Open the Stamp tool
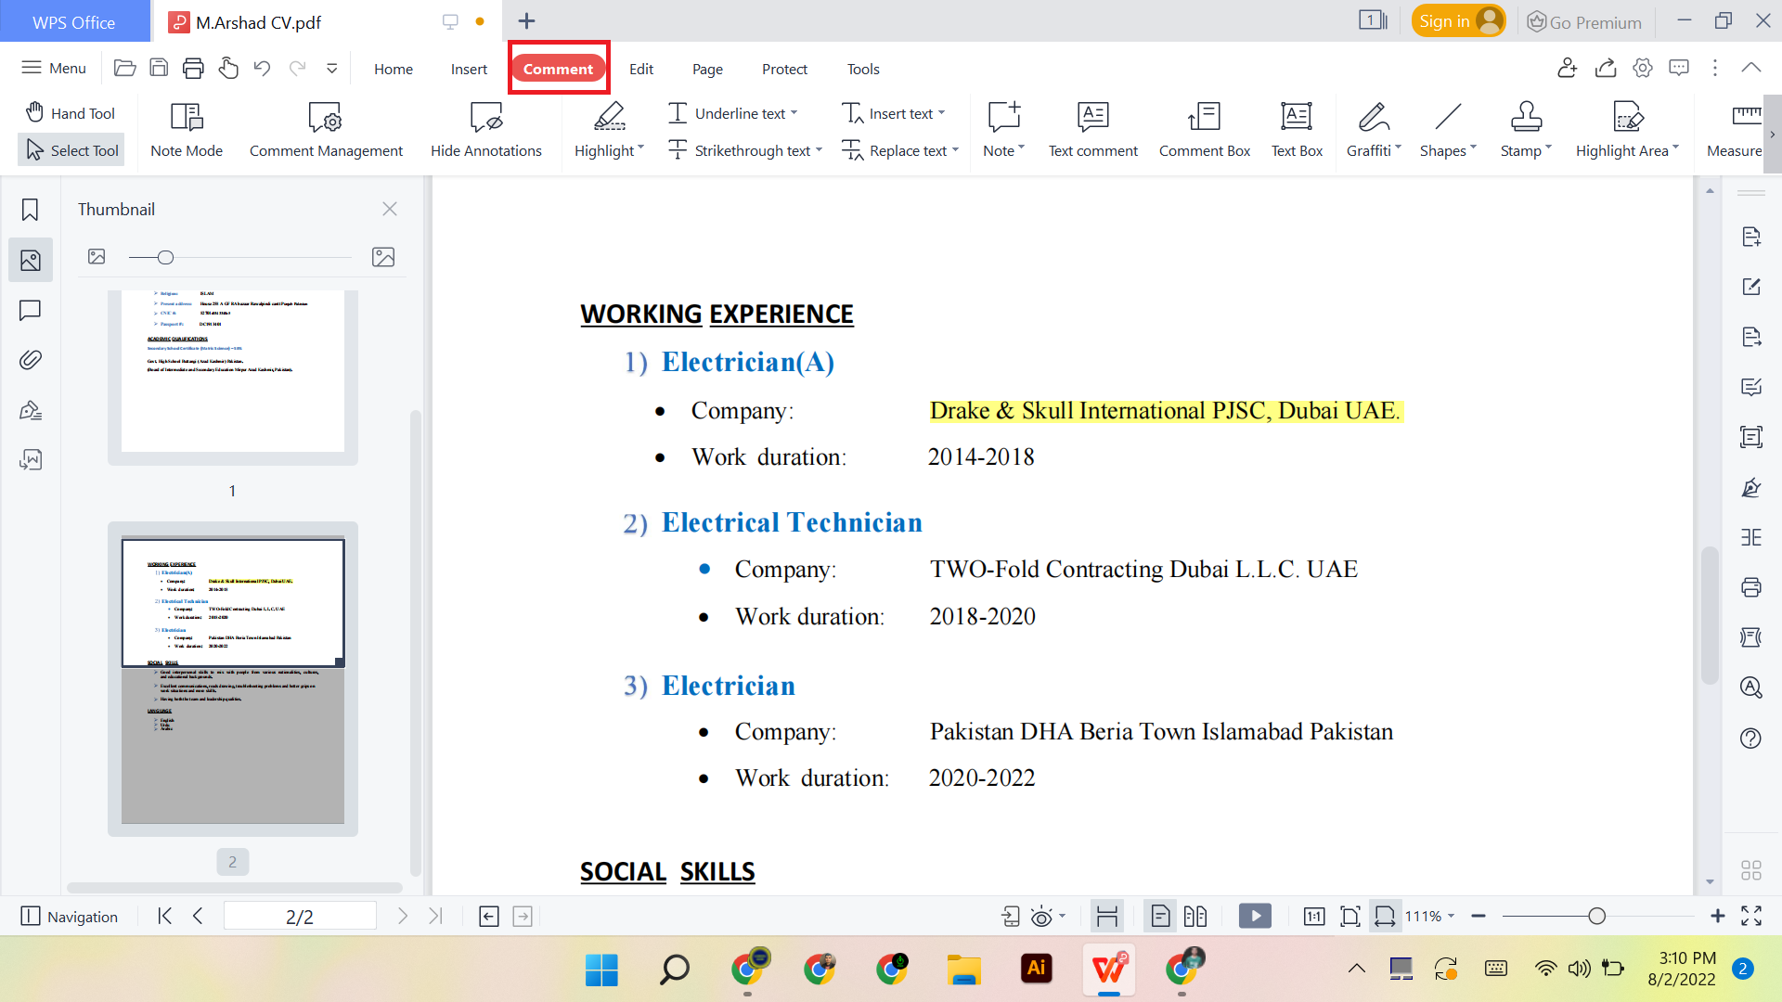Image resolution: width=1782 pixels, height=1002 pixels. pyautogui.click(x=1524, y=130)
